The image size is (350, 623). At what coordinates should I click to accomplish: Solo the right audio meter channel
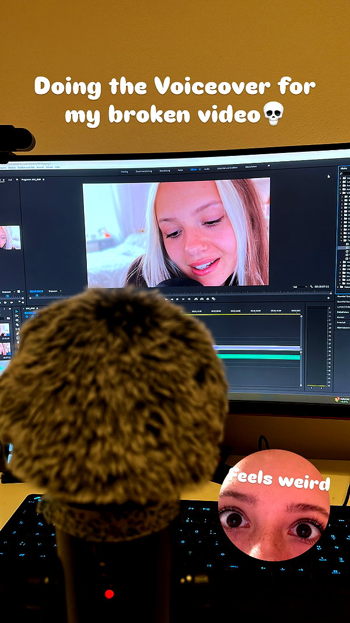click(321, 388)
